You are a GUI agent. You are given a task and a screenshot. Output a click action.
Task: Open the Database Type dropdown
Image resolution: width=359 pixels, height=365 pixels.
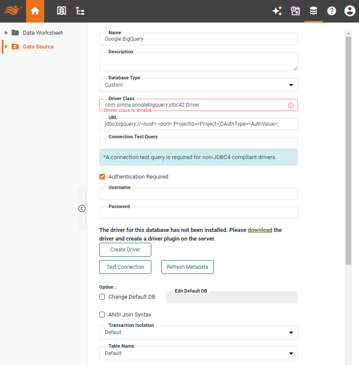[x=291, y=85]
